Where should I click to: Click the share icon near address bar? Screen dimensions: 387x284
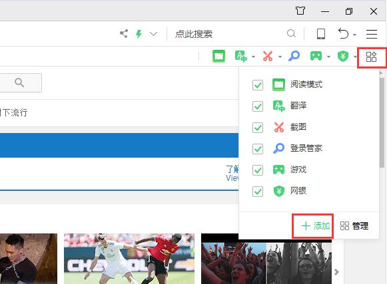[x=124, y=33]
